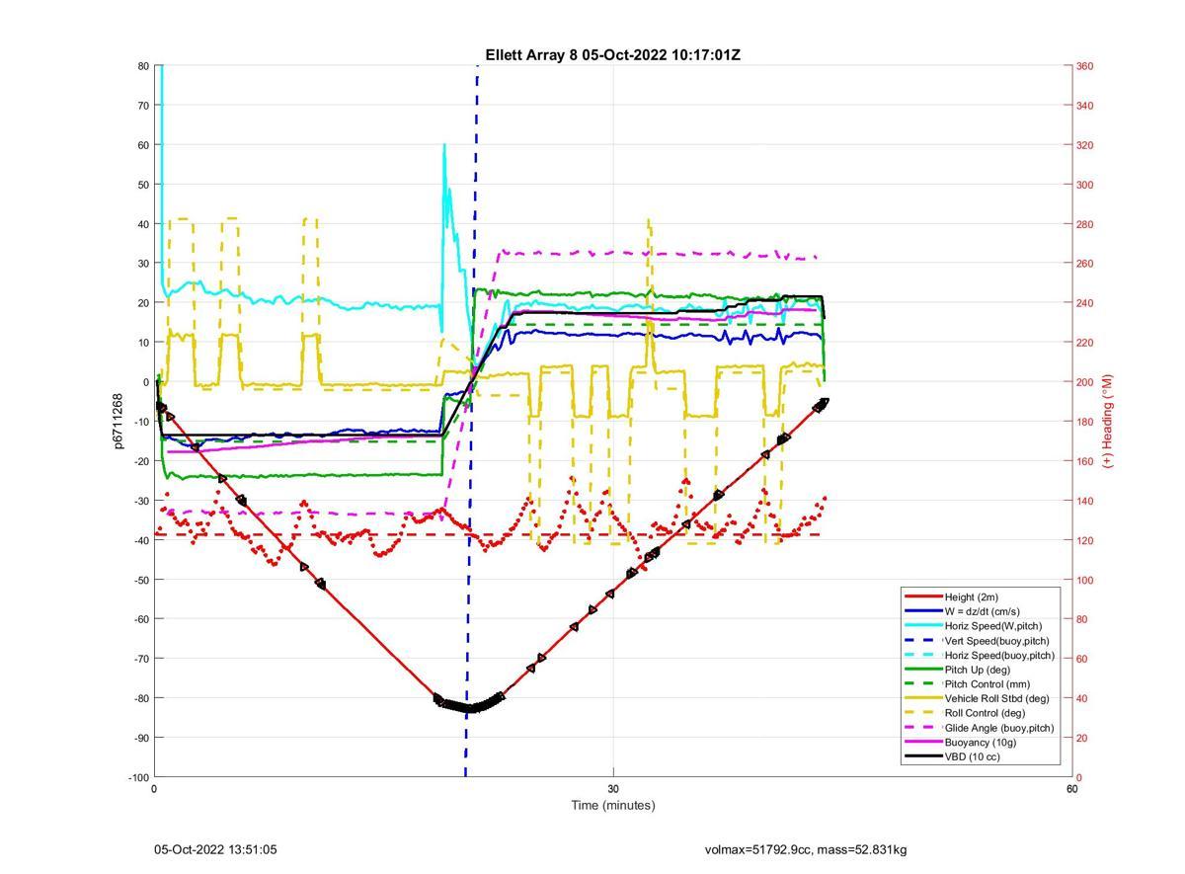Click the red "(+) Heading (°M)" axis label
The image size is (1185, 874).
click(x=1108, y=421)
